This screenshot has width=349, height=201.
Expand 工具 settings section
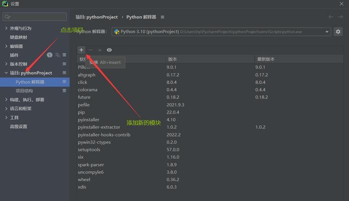tap(6, 118)
